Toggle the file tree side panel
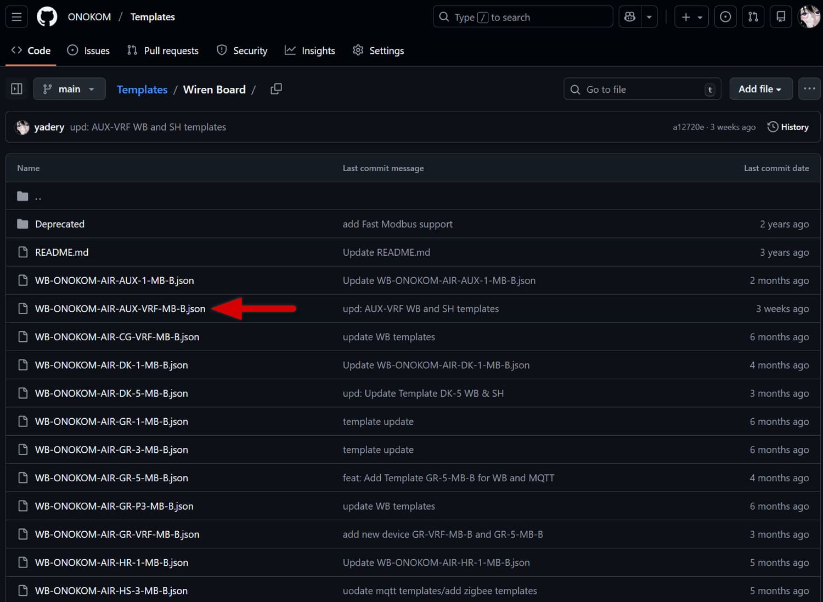 click(x=16, y=89)
